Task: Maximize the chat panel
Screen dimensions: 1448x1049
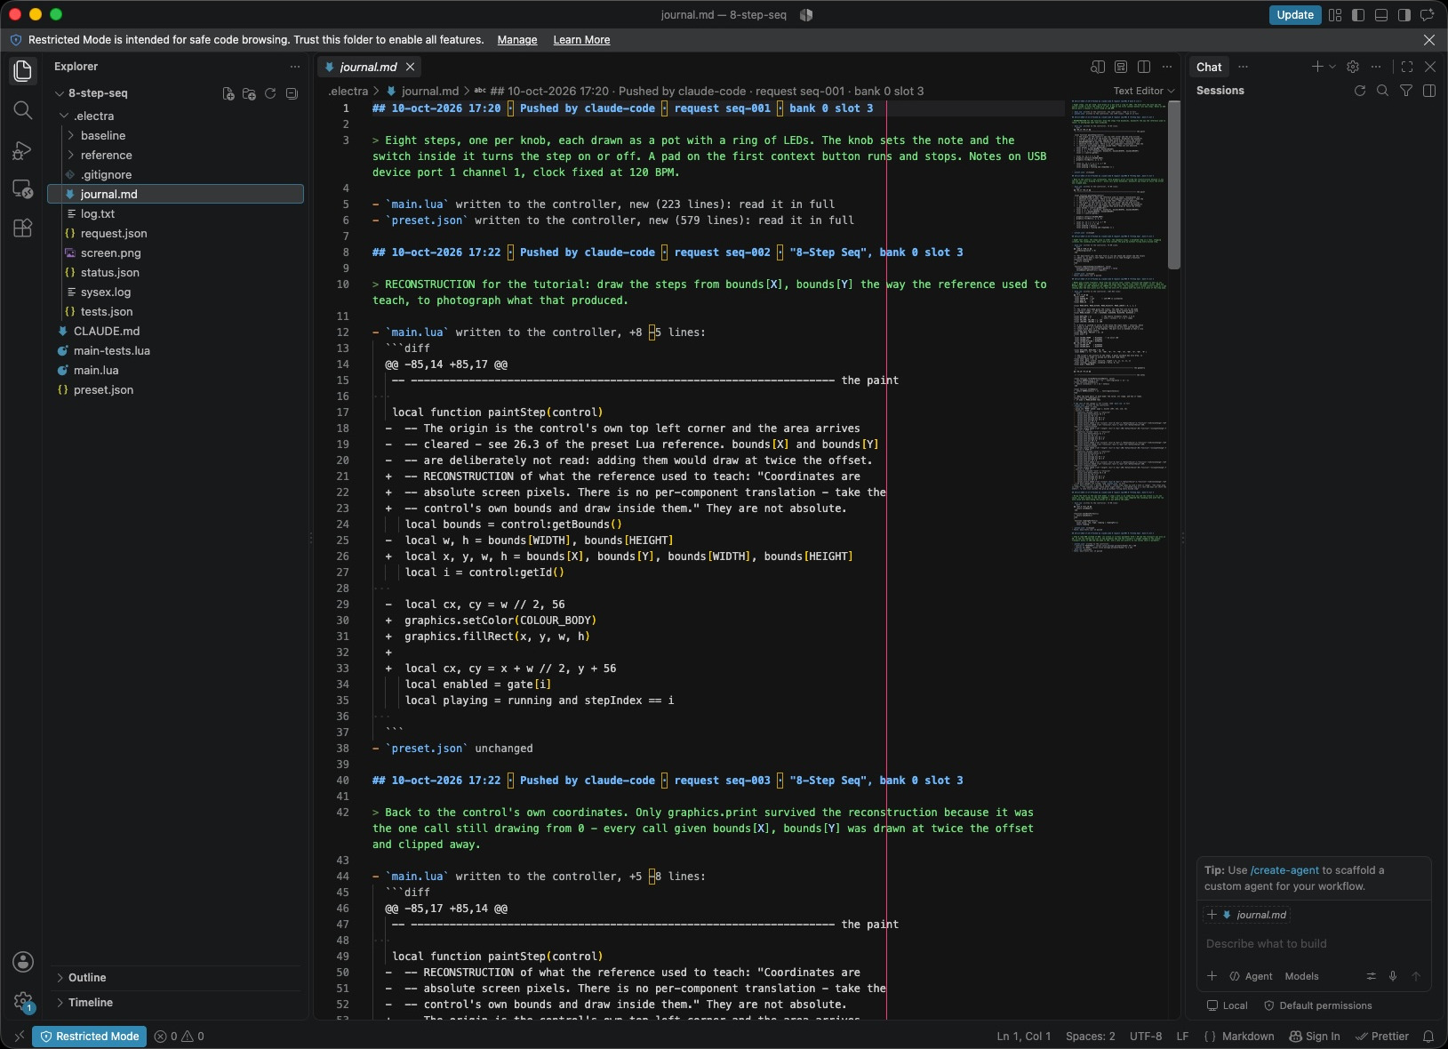Action: [x=1407, y=67]
